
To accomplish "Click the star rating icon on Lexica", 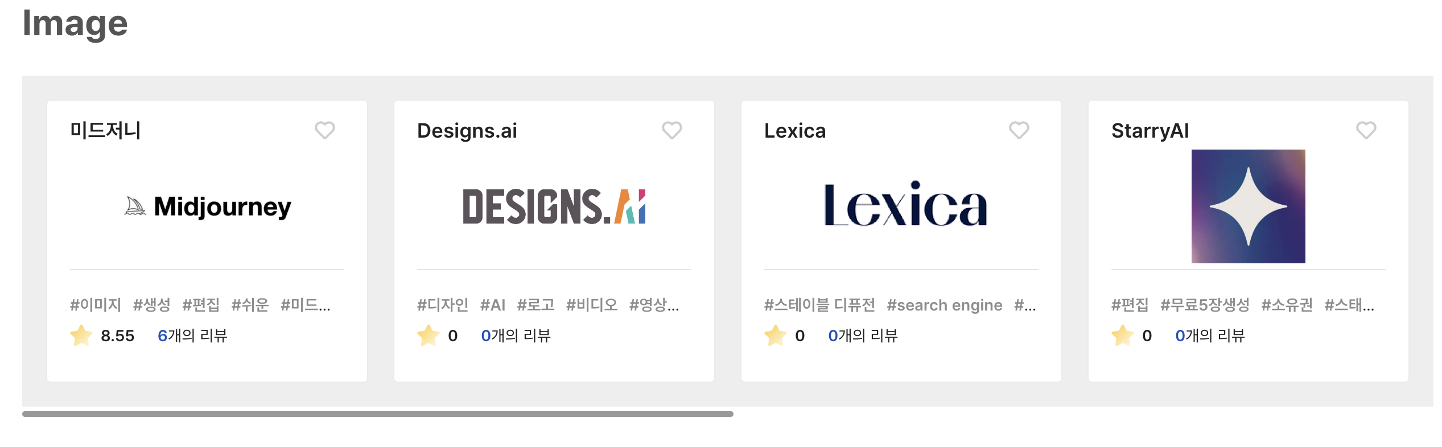I will pyautogui.click(x=775, y=335).
